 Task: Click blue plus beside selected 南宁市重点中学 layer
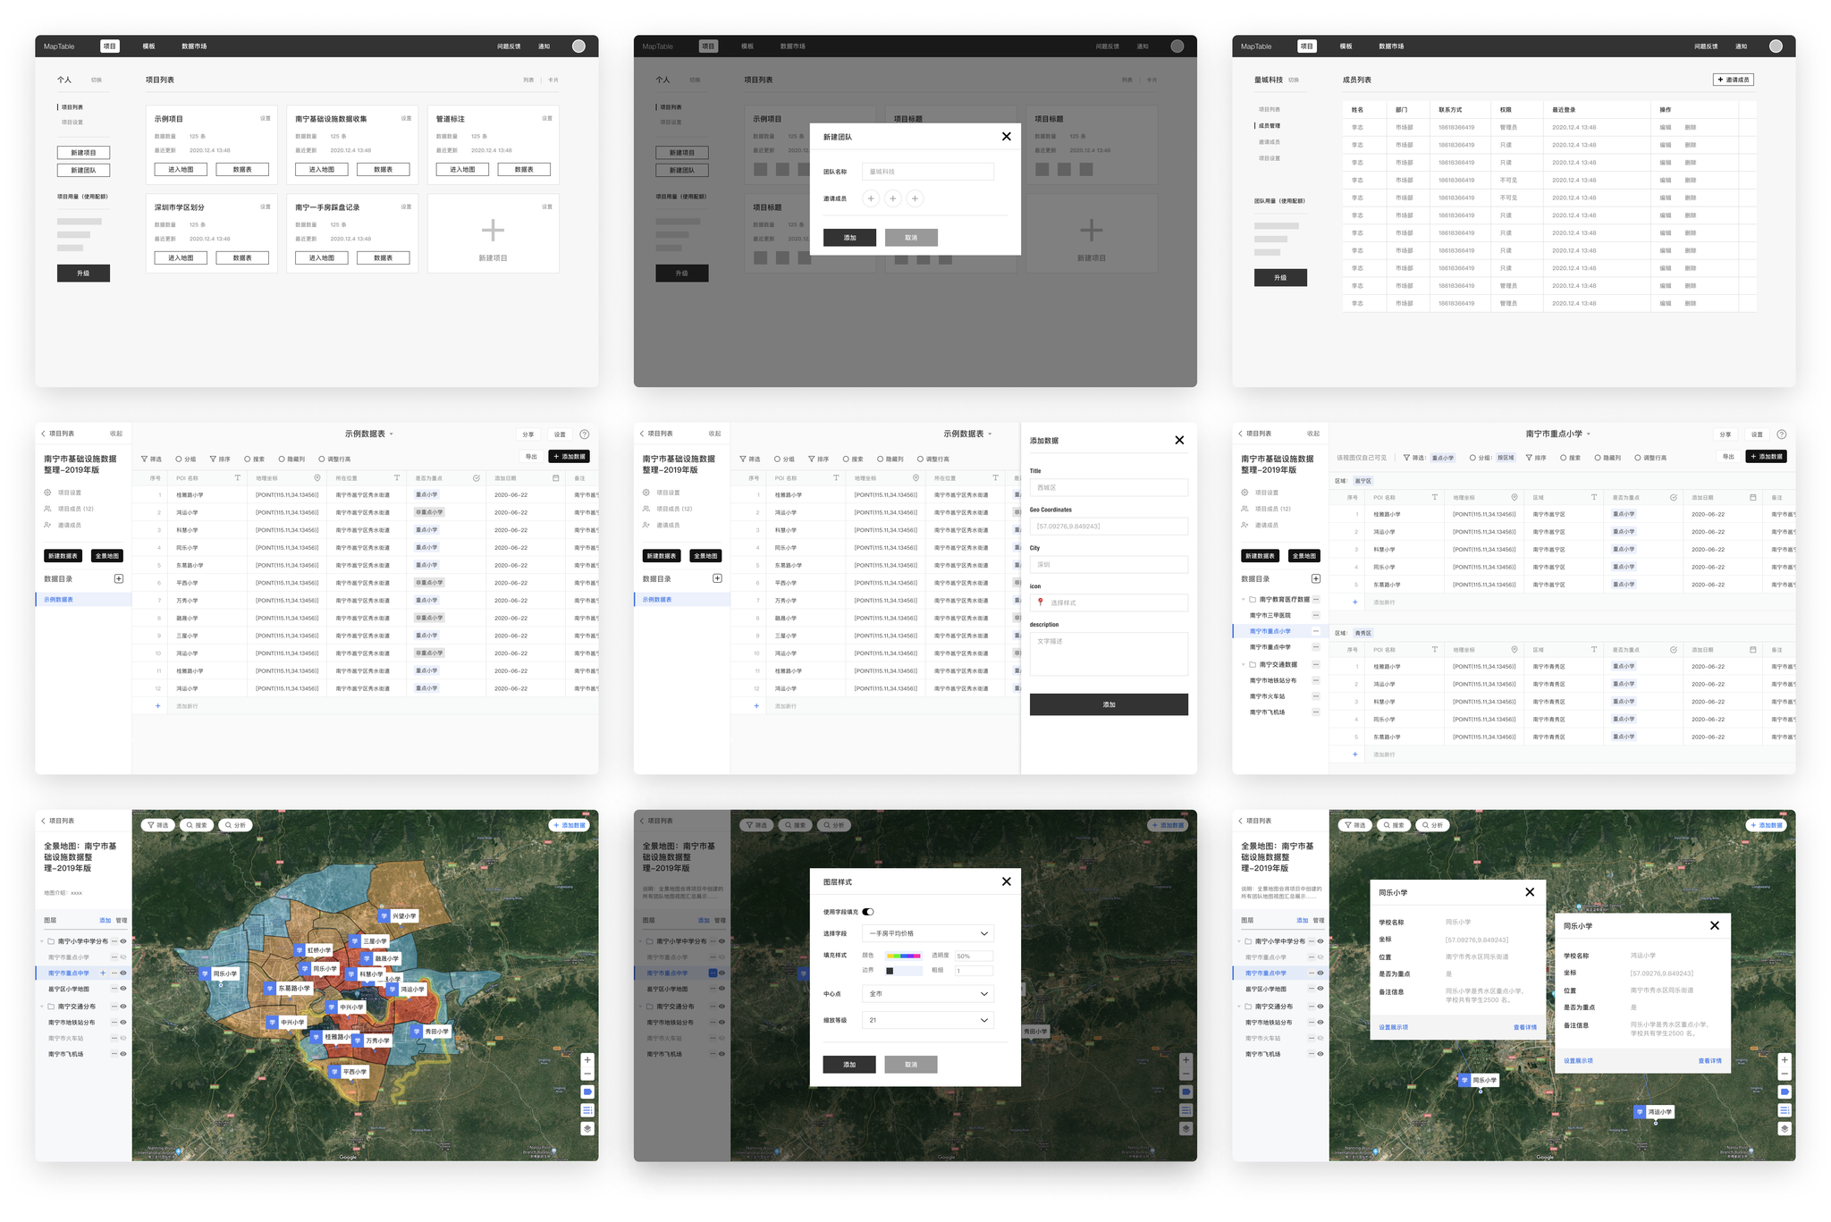103,973
